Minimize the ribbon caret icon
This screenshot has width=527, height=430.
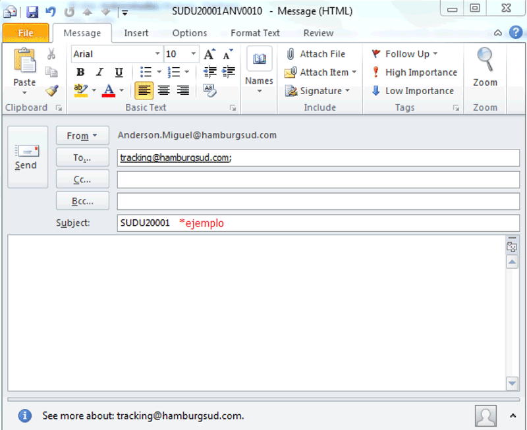[498, 33]
